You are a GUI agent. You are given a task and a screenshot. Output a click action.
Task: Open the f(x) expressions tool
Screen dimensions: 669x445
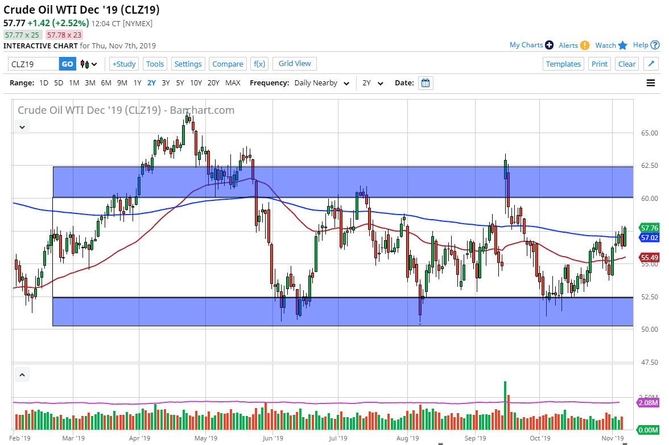point(259,64)
